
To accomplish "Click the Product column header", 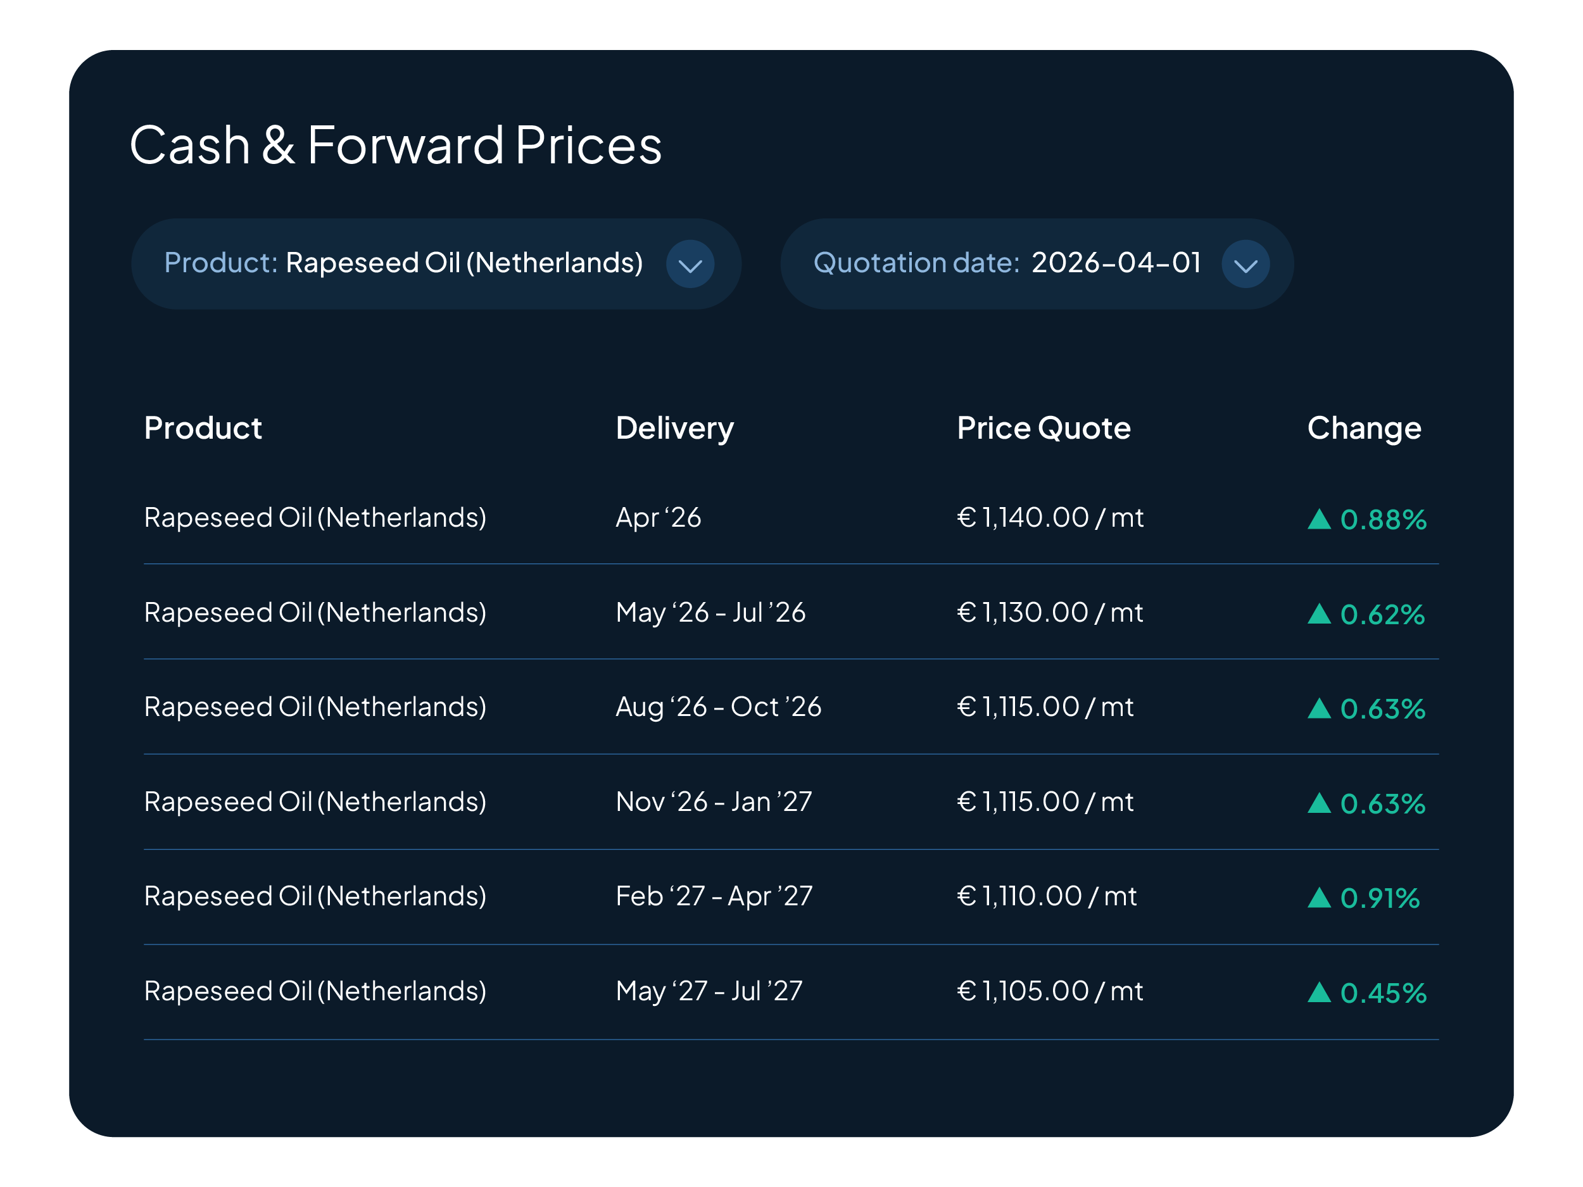I will click(203, 428).
